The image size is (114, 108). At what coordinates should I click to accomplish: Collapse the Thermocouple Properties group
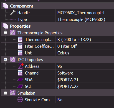coord(5,33)
